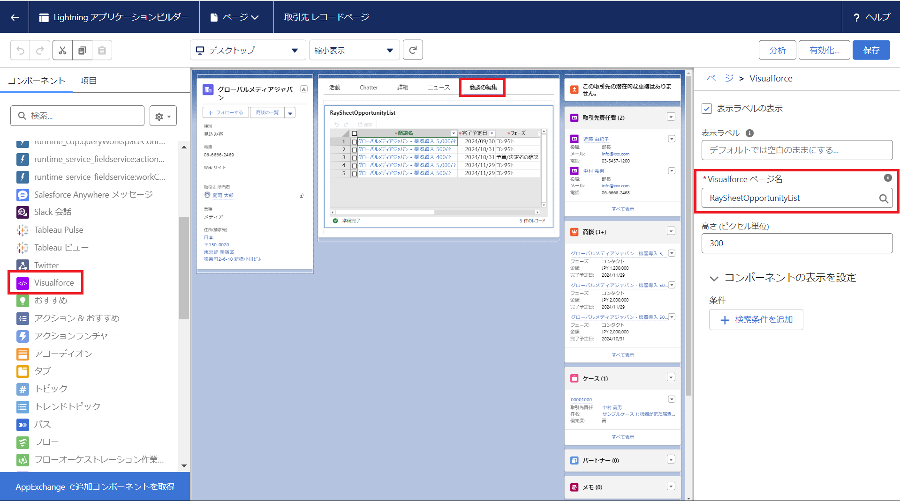900x501 pixels.
Task: Select the アコーディオン component
Action: coord(54,354)
